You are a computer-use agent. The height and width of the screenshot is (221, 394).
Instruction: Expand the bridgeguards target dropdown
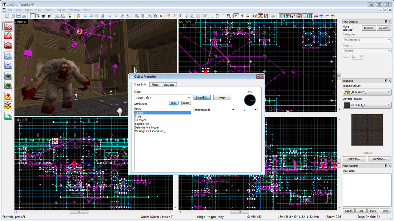233,109
